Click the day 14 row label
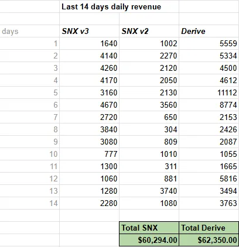239x247 pixels. tap(29, 203)
